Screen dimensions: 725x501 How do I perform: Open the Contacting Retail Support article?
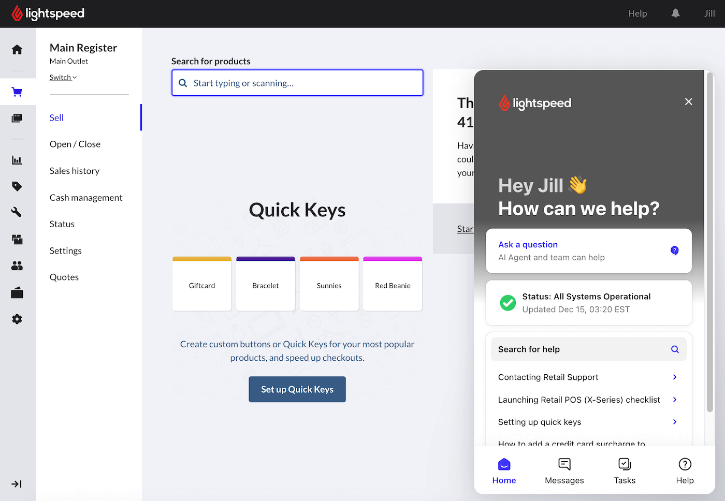(x=589, y=377)
